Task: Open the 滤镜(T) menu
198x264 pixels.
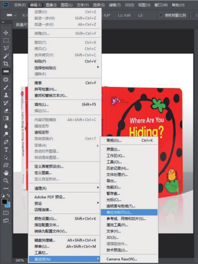Action: [x=114, y=5]
